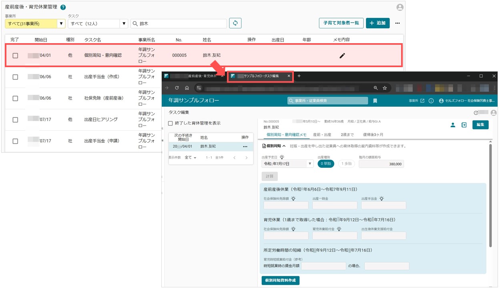The width and height of the screenshot is (500, 289).
Task: Open the three-dot menu next to 追加
Action: (x=397, y=23)
